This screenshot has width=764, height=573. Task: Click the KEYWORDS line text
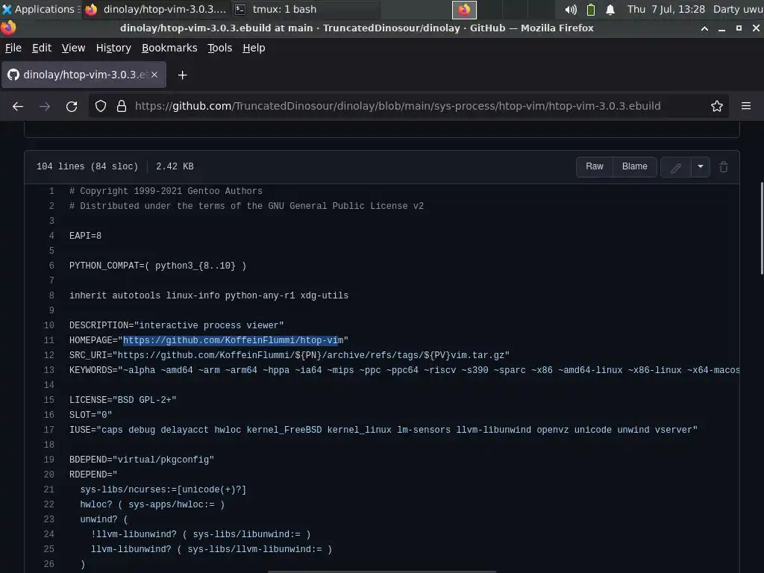[404, 370]
